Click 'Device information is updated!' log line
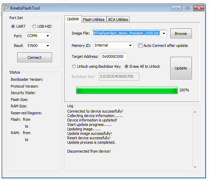Screen dimensions: 209x181 click(92, 120)
